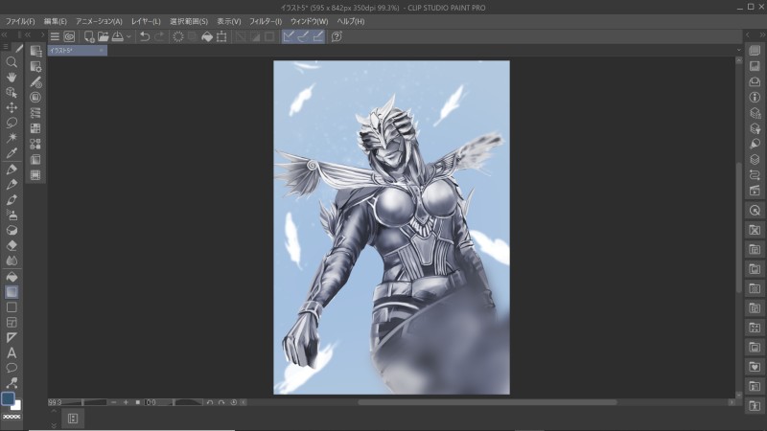The height and width of the screenshot is (431, 767).
Task: Open the Color Set palette icon
Action: pyautogui.click(x=35, y=128)
